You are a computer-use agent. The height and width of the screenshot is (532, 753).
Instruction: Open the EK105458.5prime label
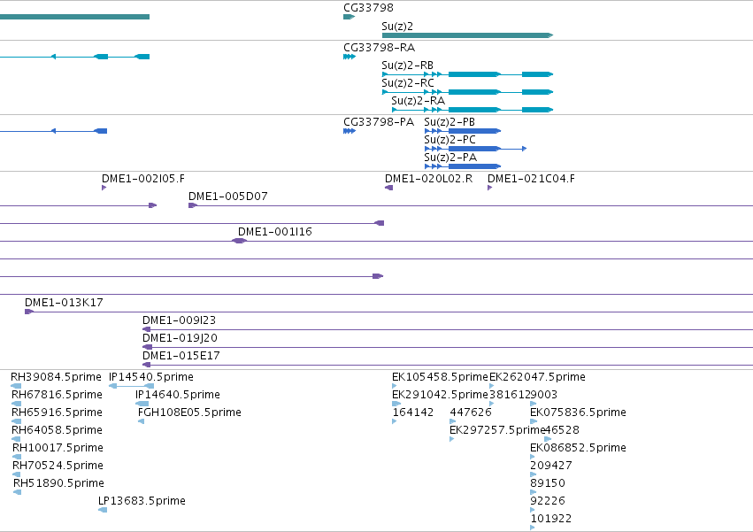(440, 377)
